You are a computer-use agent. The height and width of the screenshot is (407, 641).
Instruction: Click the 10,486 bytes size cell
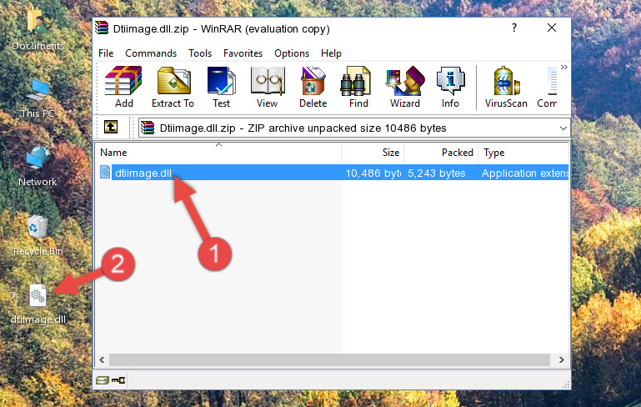pos(373,173)
